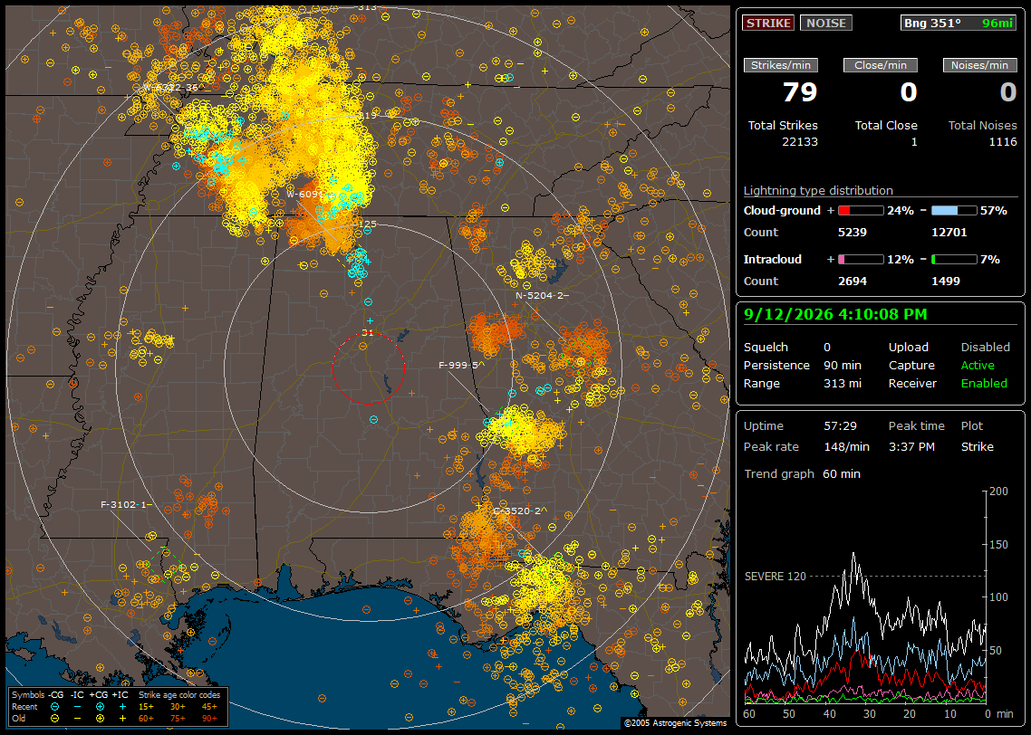Click storm cell label W-6232-36
The width and height of the screenshot is (1031, 735).
tap(170, 87)
